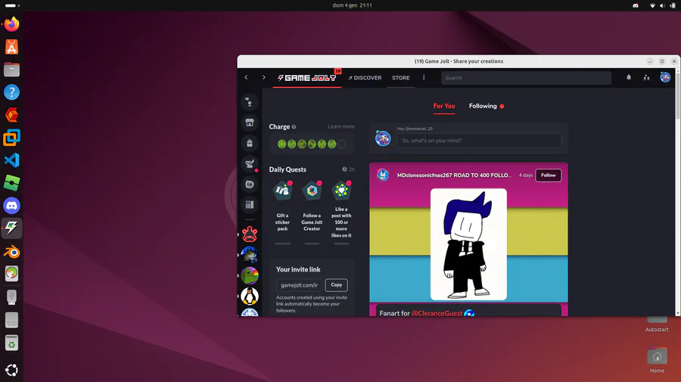
Task: Open your avatar beside the post box
Action: 383,138
